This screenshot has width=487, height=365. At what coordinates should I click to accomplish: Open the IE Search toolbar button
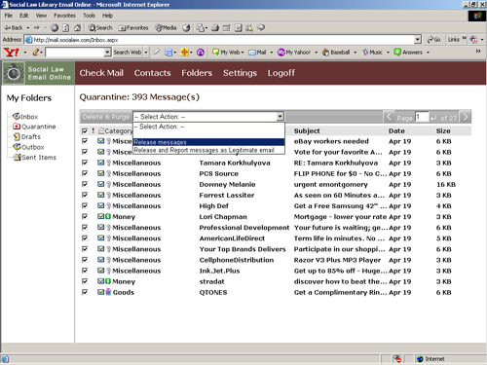coord(100,28)
